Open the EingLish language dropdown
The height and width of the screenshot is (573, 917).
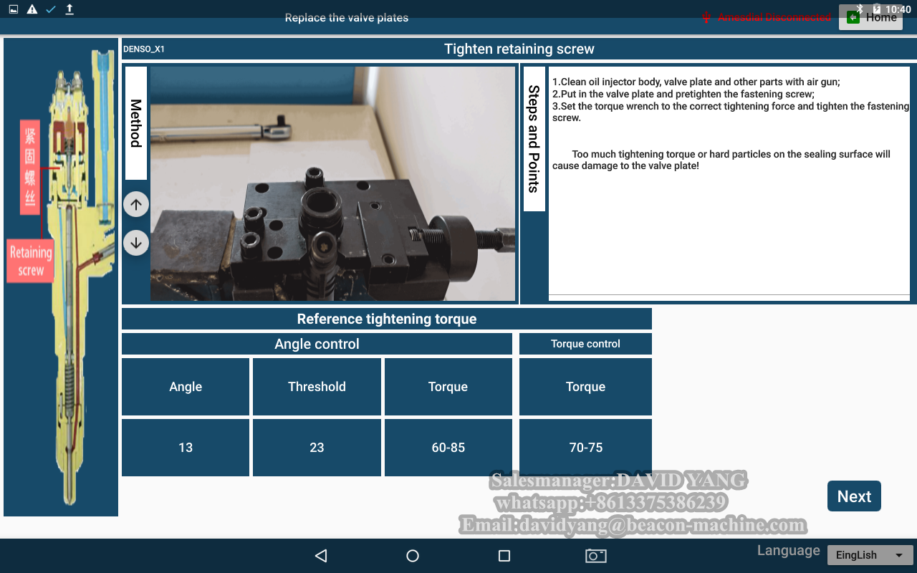[869, 555]
